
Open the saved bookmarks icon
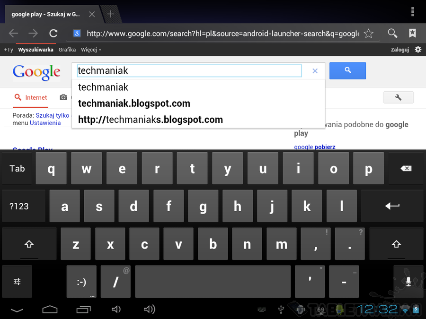(412, 34)
